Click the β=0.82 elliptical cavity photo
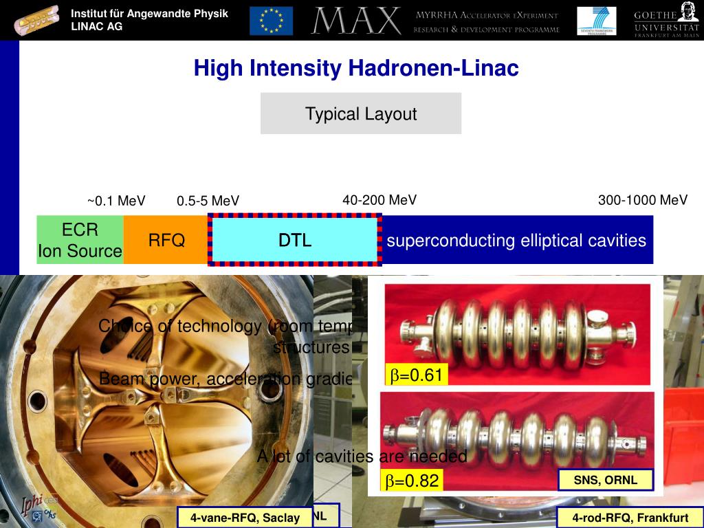This screenshot has height=528, width=704. click(x=517, y=441)
